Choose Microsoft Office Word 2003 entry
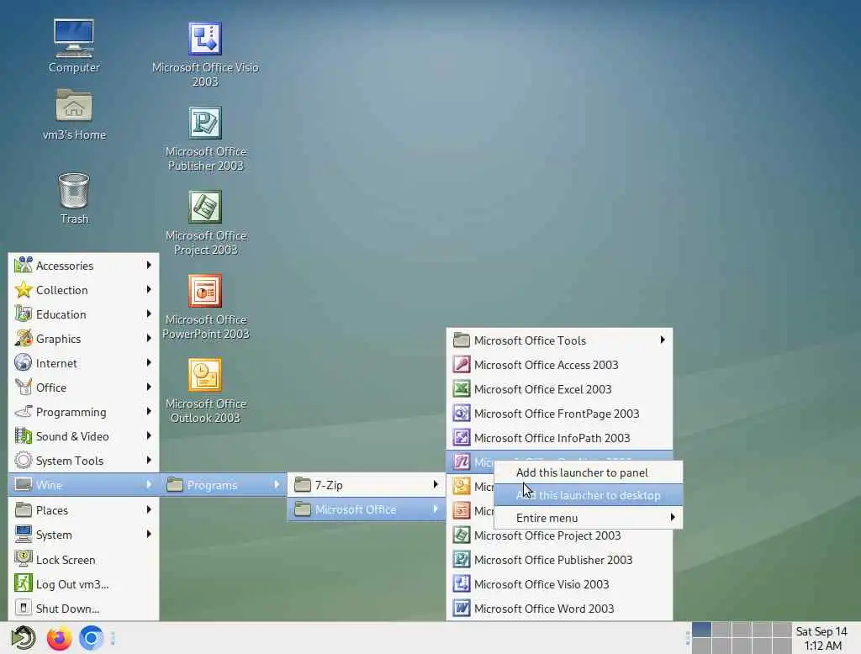 click(559, 609)
